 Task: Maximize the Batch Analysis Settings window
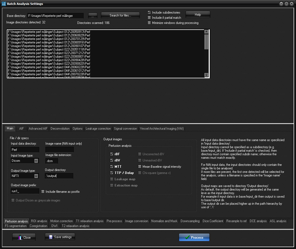tap(286, 4)
